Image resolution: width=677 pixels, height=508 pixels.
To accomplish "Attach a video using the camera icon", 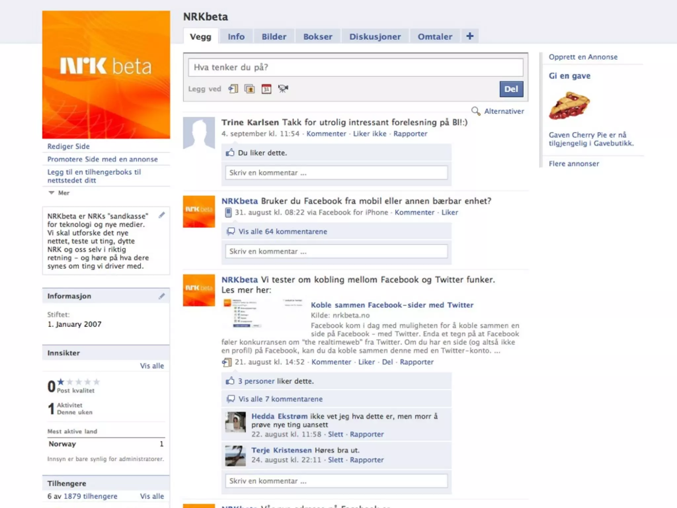I will tap(283, 89).
